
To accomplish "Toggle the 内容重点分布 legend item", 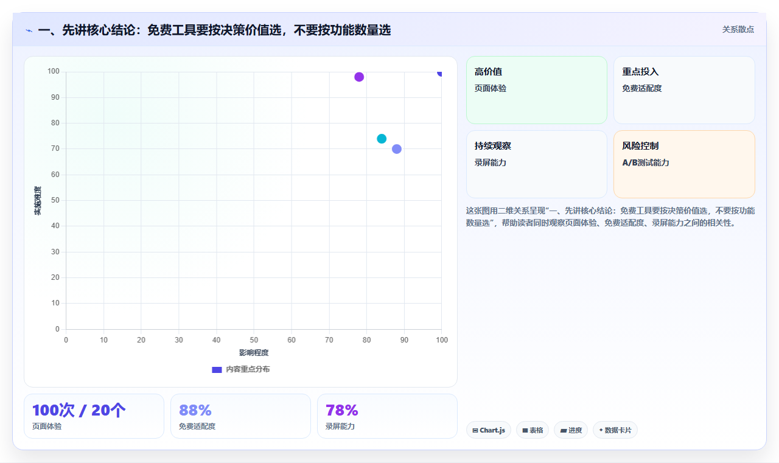I will point(241,369).
